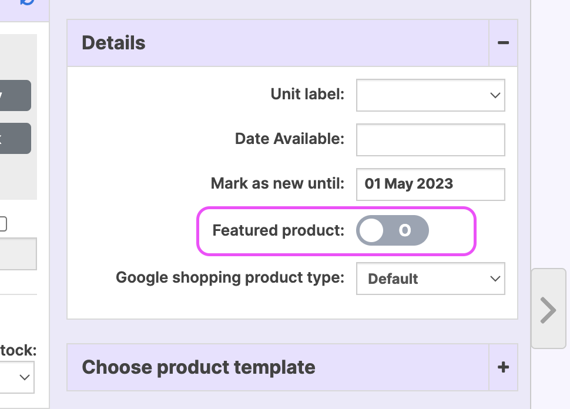Screen dimensions: 570x409
Task: Click the partially visible left text field
Action: [x=18, y=254]
